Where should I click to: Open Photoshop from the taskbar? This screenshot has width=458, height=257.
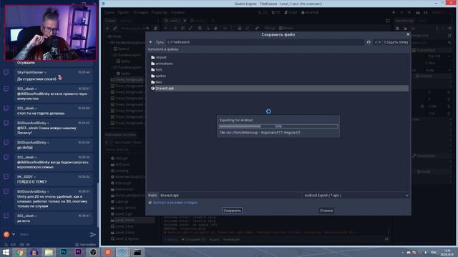click(x=64, y=252)
